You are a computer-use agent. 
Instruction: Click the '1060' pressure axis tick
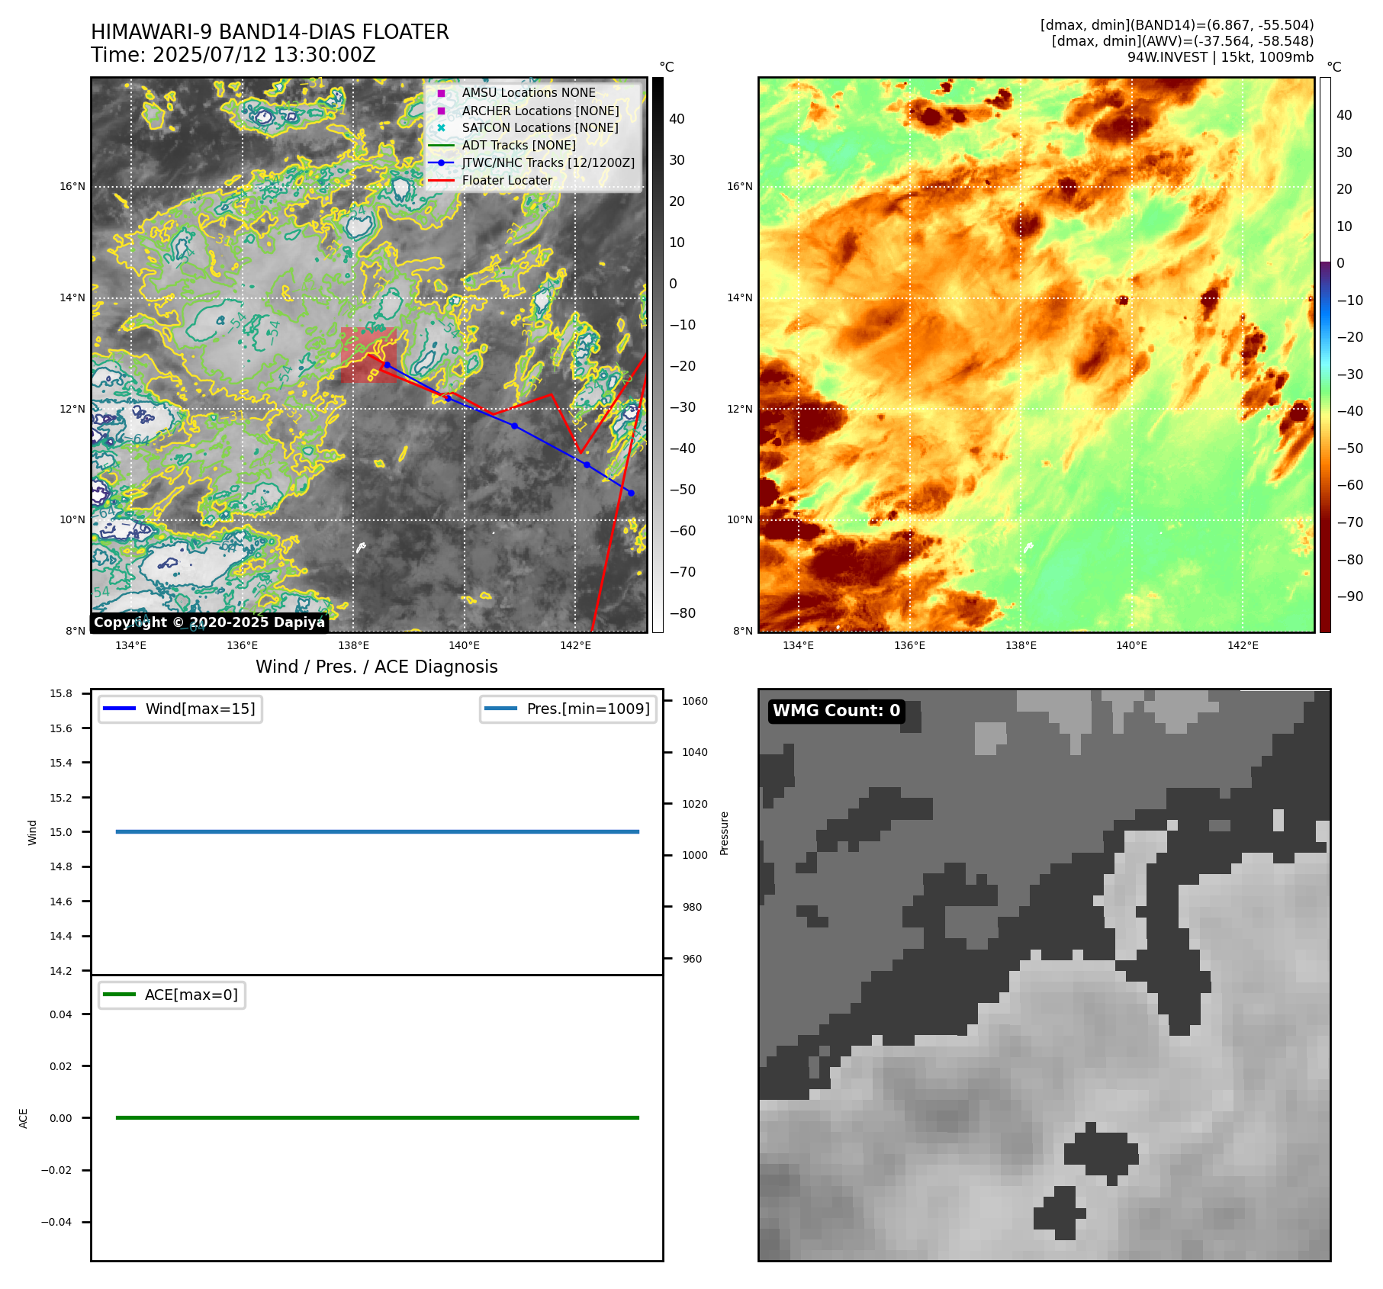[695, 701]
